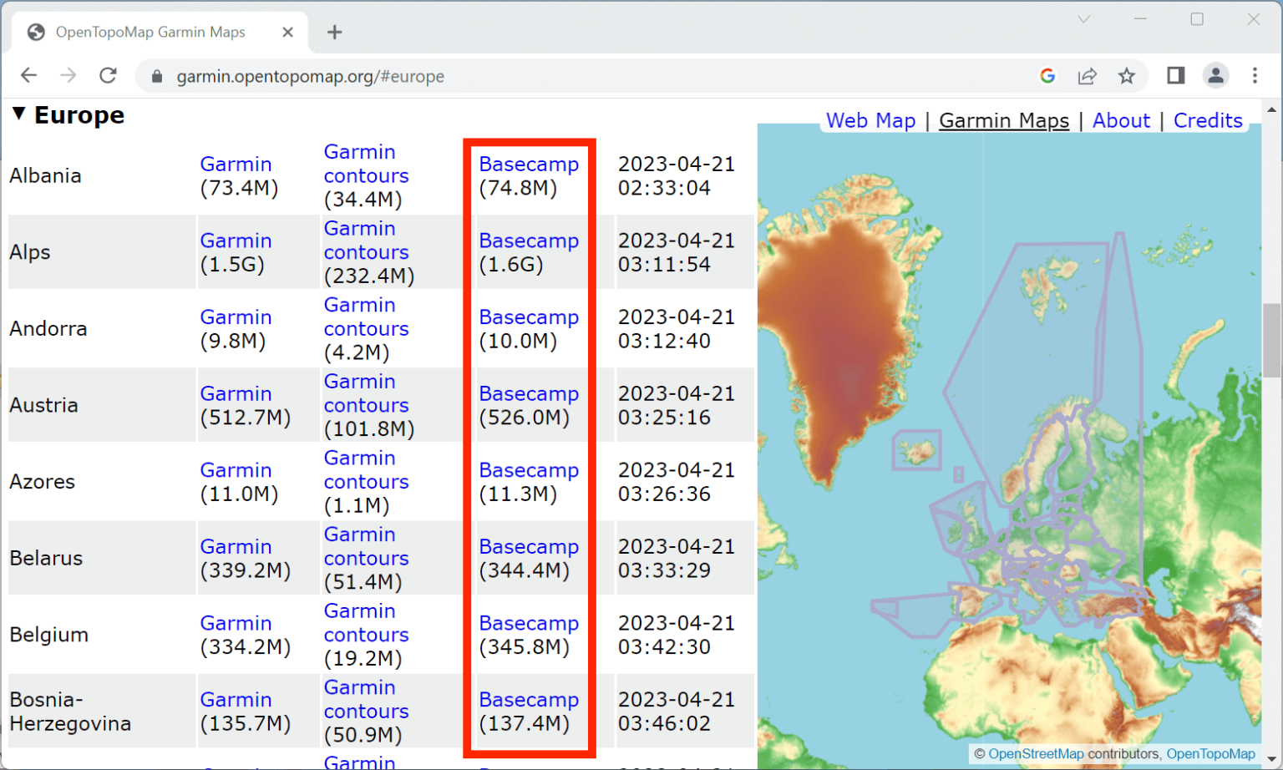
Task: Open the About page
Action: 1121,120
